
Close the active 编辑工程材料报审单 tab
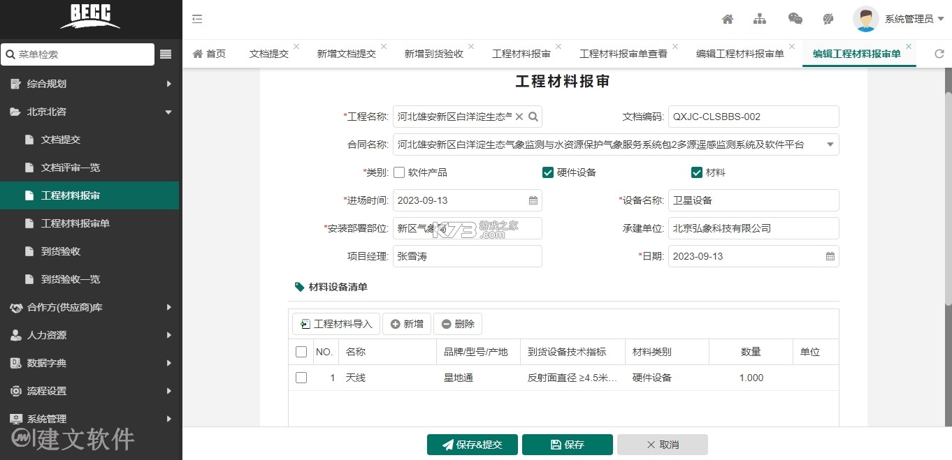pyautogui.click(x=909, y=47)
